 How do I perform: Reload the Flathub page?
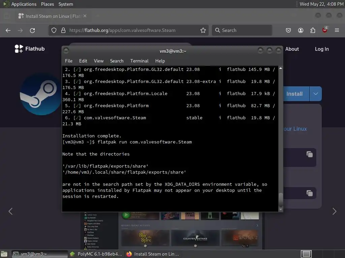32,30
